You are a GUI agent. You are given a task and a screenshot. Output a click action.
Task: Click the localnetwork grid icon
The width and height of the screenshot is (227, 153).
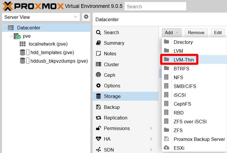pos(23,44)
